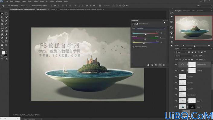
Task: Open the Auto-Select Group dropdown
Action: (x=24, y=5)
